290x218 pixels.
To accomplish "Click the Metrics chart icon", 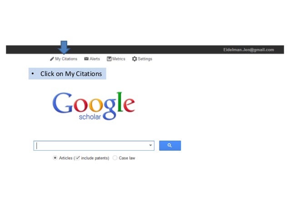I will tap(109, 59).
